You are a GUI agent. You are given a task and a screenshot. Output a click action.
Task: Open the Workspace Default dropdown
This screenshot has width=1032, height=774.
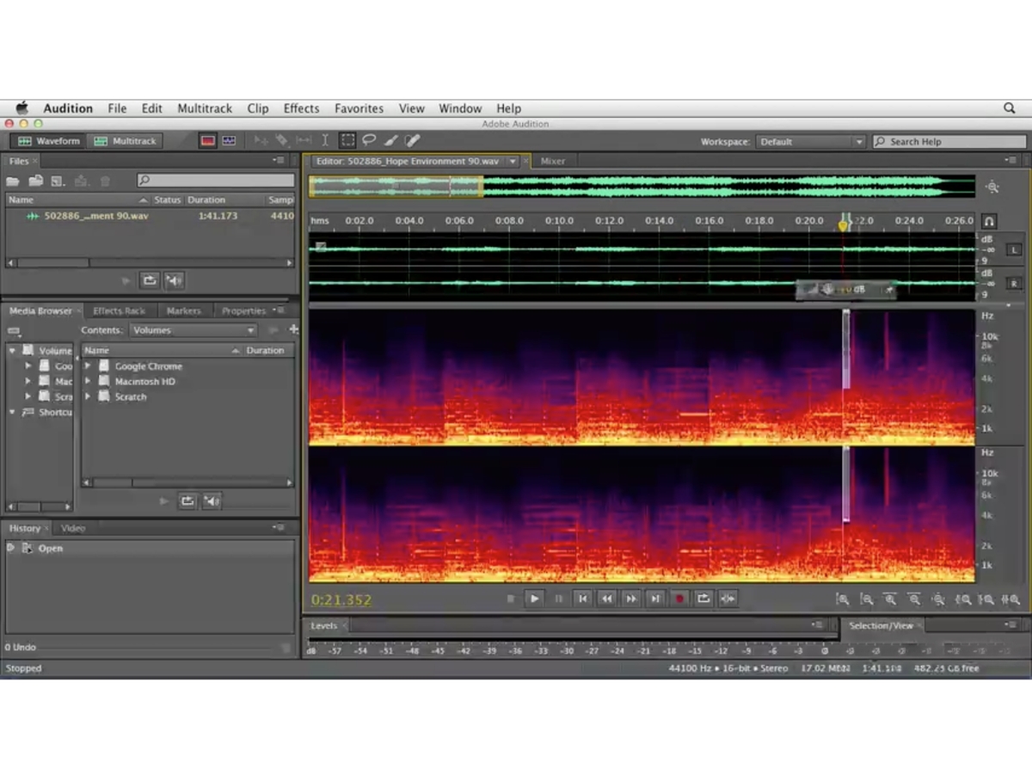tap(810, 142)
